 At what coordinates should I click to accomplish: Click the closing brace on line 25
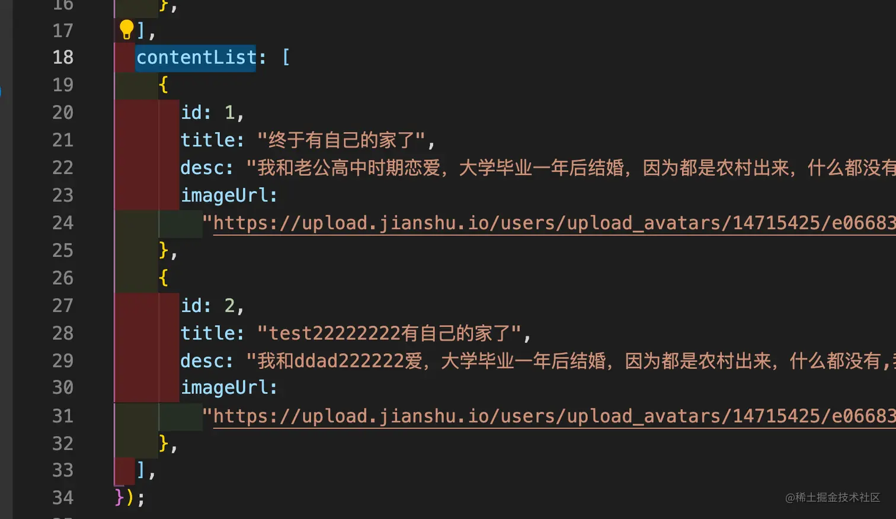pyautogui.click(x=164, y=251)
